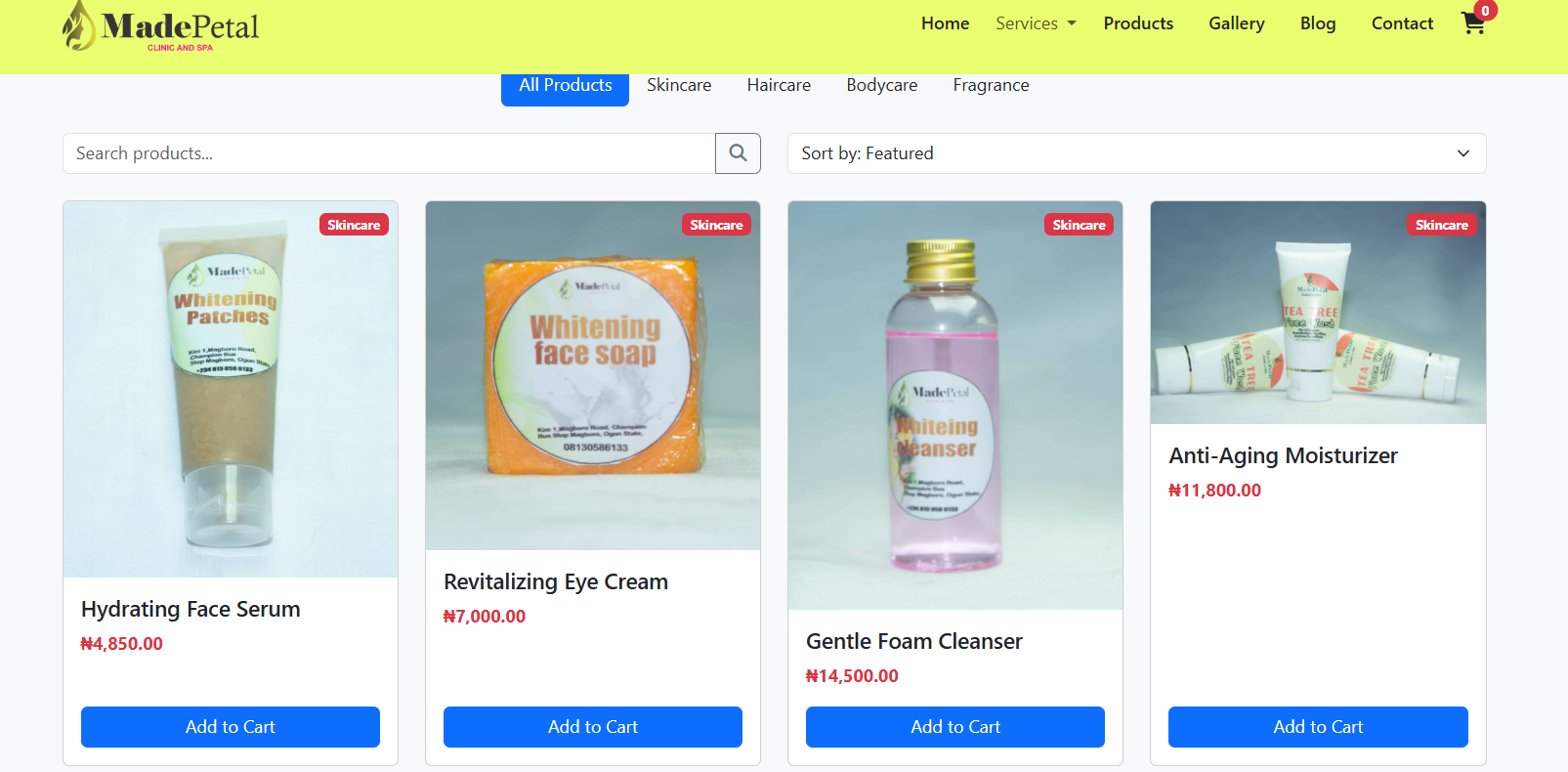Open the Sort by Featured dropdown
Screen dimensions: 1568x772
pos(1136,153)
